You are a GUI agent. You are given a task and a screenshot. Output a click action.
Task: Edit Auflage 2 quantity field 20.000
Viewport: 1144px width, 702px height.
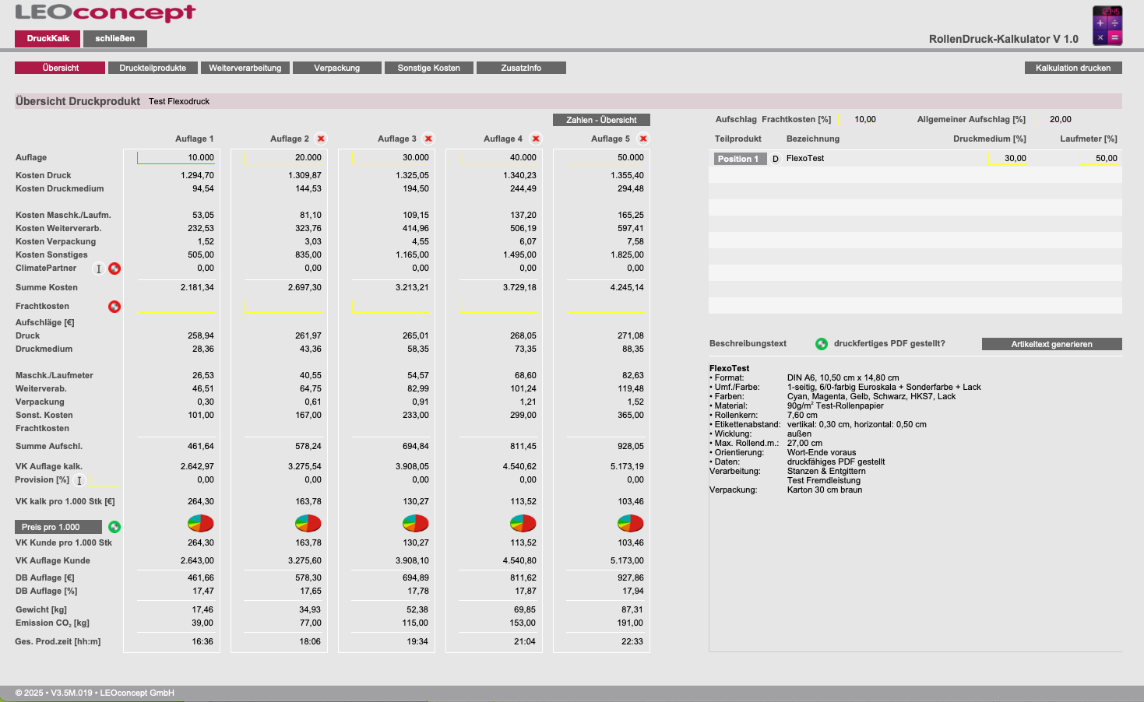pos(283,157)
